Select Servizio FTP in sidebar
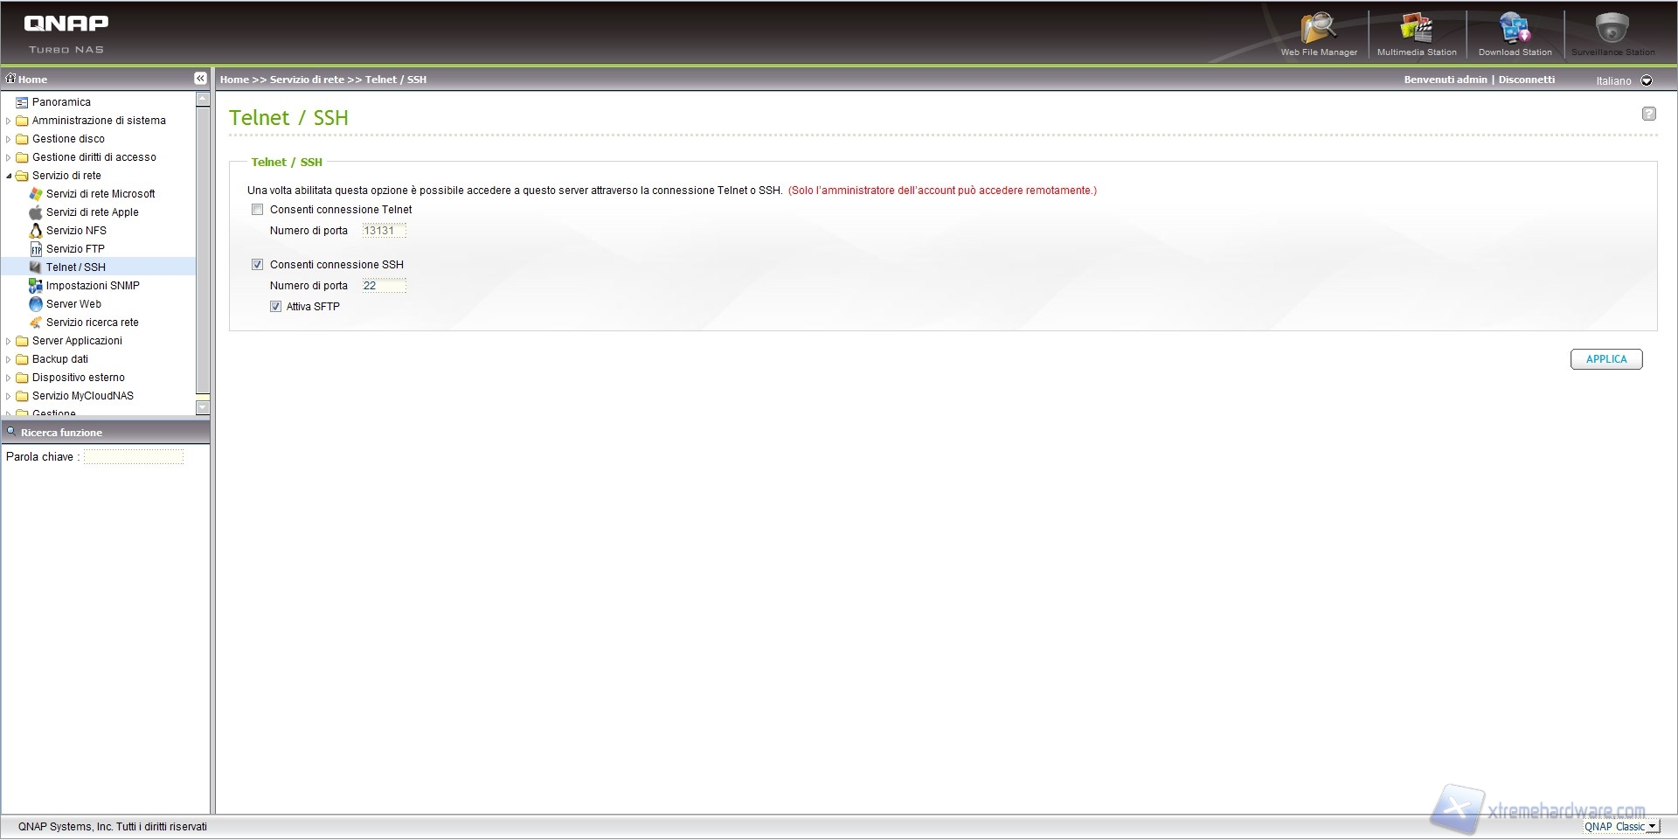 (75, 249)
